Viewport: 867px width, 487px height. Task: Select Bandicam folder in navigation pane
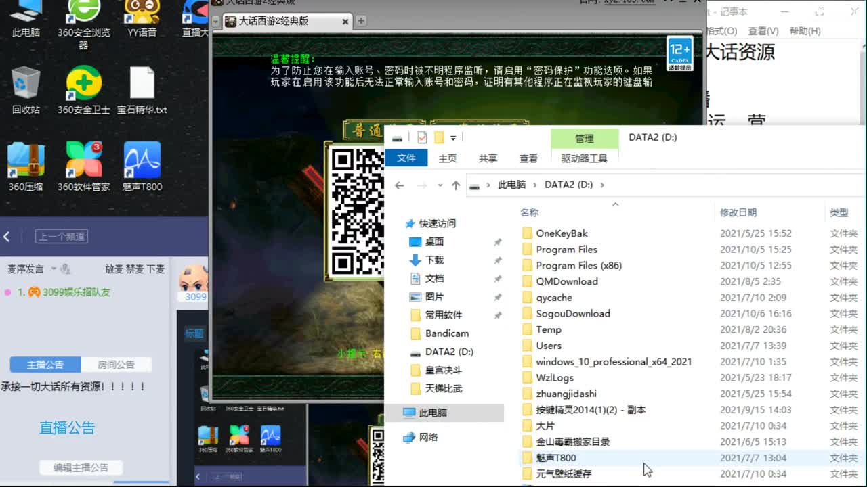(x=440, y=333)
